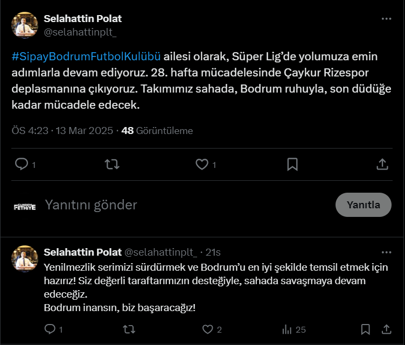Like the main tweet with heart icon
Screen dimensions: 405x345
tap(202, 164)
